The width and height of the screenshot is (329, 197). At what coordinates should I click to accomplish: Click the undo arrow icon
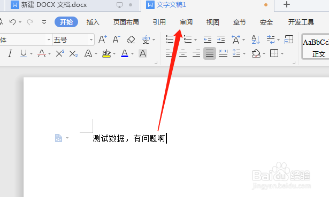[x=13, y=22]
